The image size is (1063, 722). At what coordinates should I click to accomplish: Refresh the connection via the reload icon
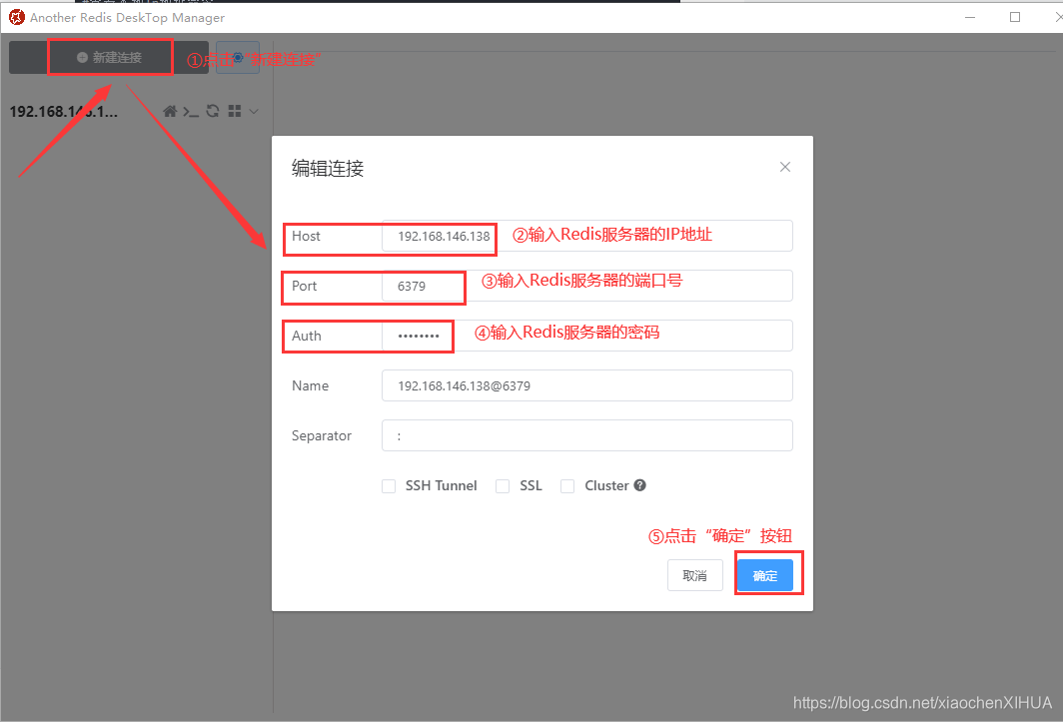[x=213, y=111]
